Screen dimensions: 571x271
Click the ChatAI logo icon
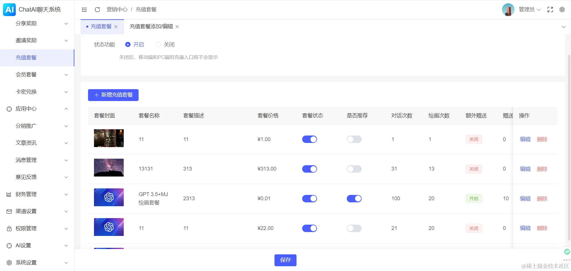pyautogui.click(x=9, y=10)
